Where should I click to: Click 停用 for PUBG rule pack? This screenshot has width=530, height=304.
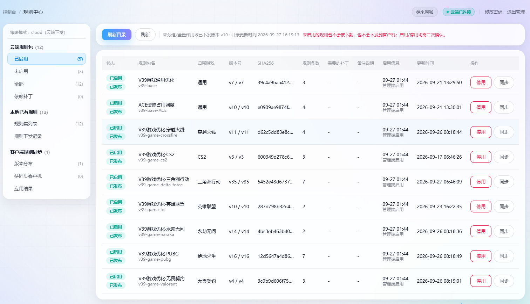click(x=481, y=256)
